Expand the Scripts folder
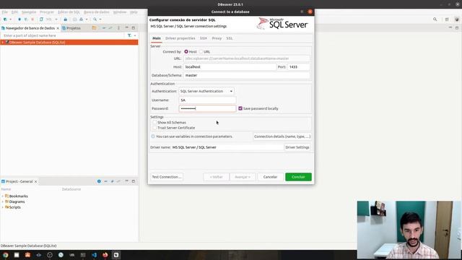The height and width of the screenshot is (260, 462). click(3, 207)
